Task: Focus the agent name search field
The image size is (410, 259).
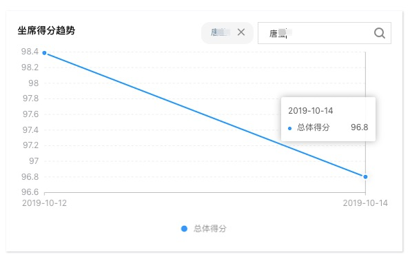Action: pyautogui.click(x=325, y=33)
